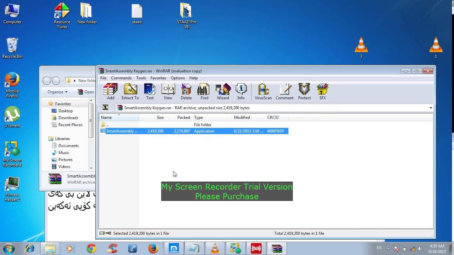This screenshot has width=454, height=255.
Task: Run the Test archive tool
Action: click(150, 92)
